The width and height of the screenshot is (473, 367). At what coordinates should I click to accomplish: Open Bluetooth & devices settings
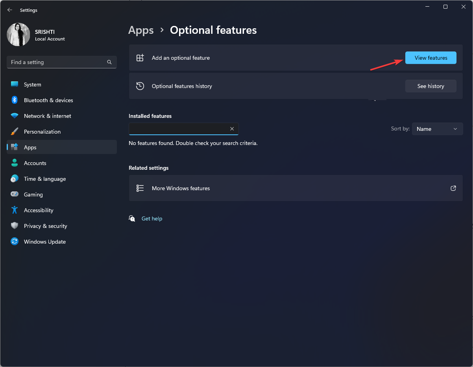pyautogui.click(x=62, y=100)
